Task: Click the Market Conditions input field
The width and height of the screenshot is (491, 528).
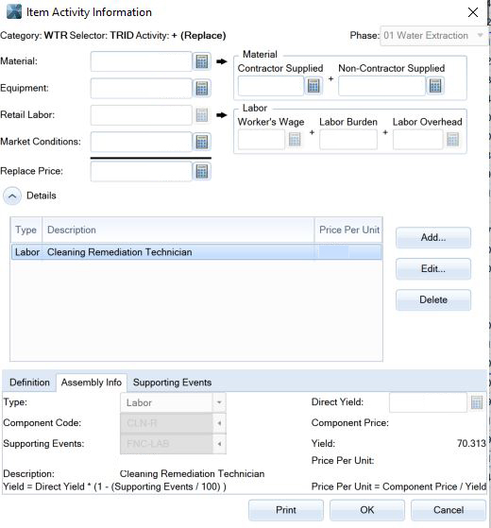Action: coord(141,142)
